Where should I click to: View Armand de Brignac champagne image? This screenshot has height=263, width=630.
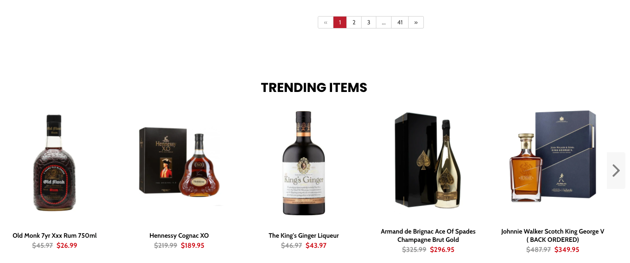[428, 160]
